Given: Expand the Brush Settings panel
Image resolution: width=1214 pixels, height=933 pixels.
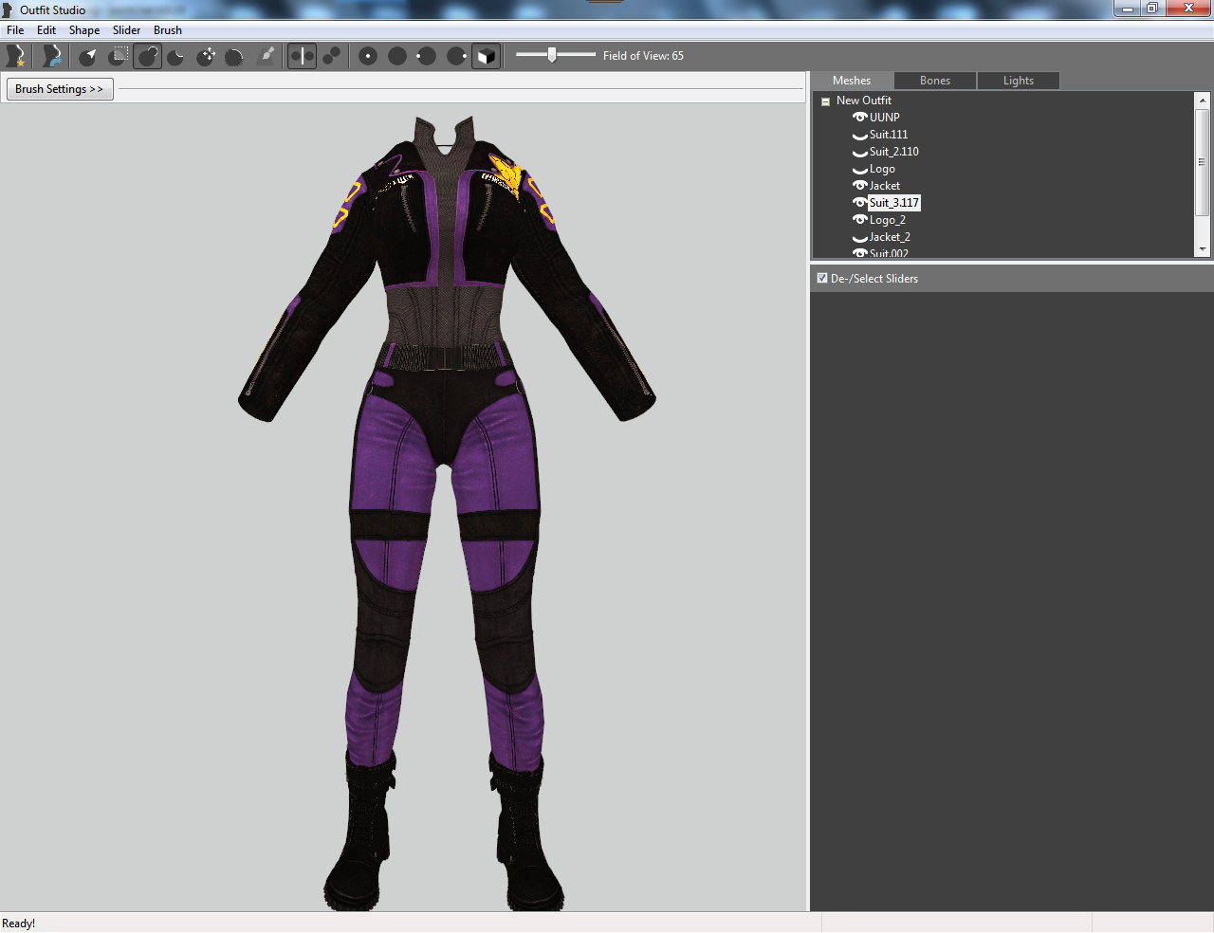Looking at the screenshot, I should tap(60, 89).
